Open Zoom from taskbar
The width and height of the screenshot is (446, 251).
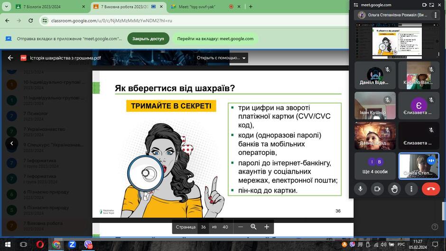[72, 244]
